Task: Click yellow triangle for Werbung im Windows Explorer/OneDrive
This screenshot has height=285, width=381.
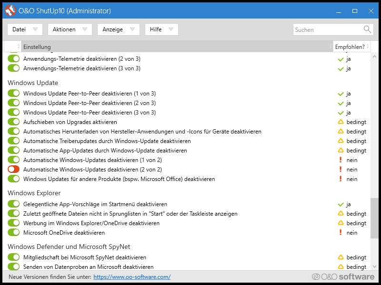Action: [341, 223]
